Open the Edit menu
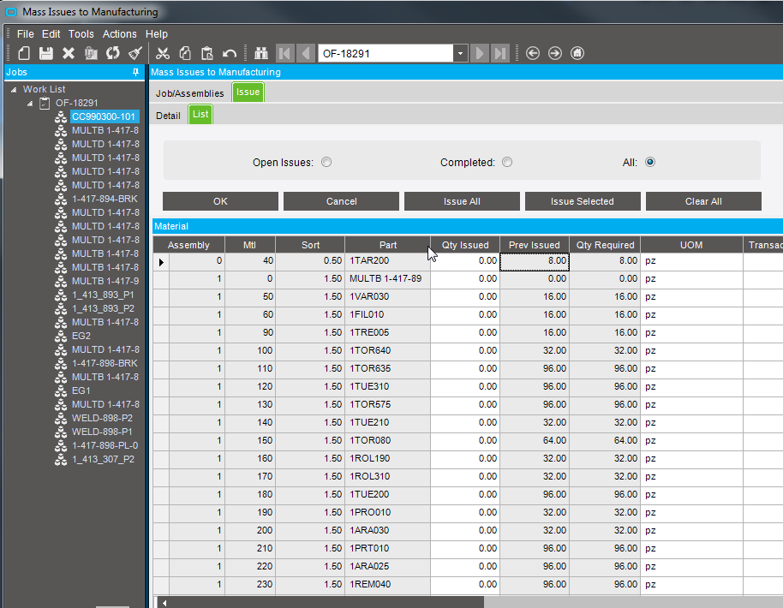Screen dimensions: 783x608 pyautogui.click(x=51, y=34)
